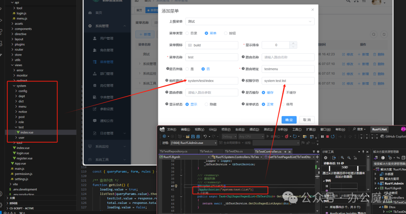Click the department management sidebar icon
This screenshot has height=214, width=406.
coord(95,74)
